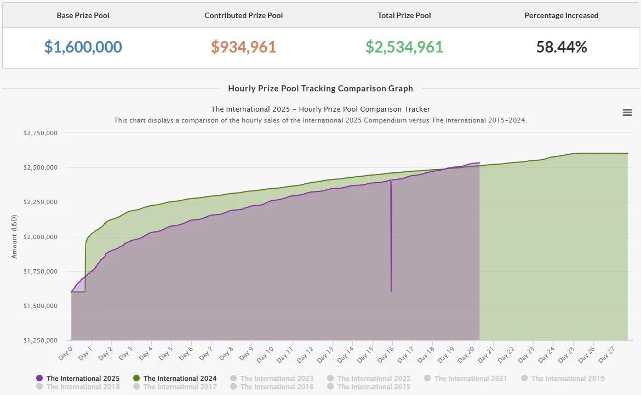Click the Day 27 x-axis label

[606, 355]
